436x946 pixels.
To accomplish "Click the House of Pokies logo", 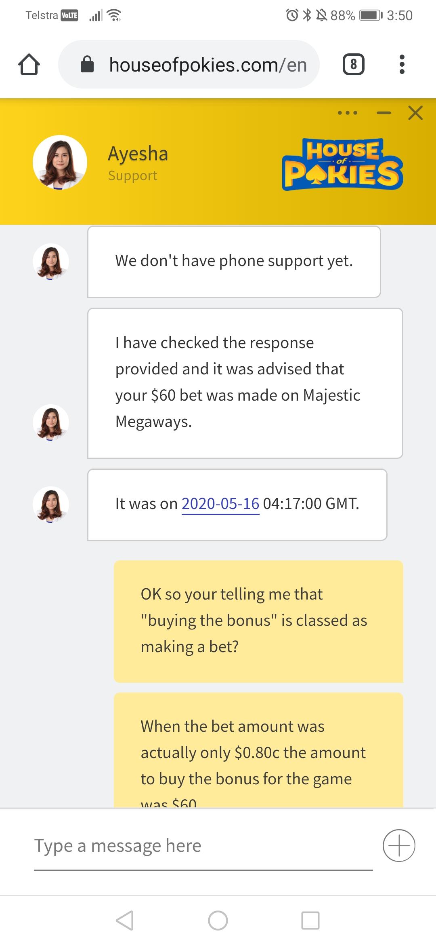I will [342, 165].
